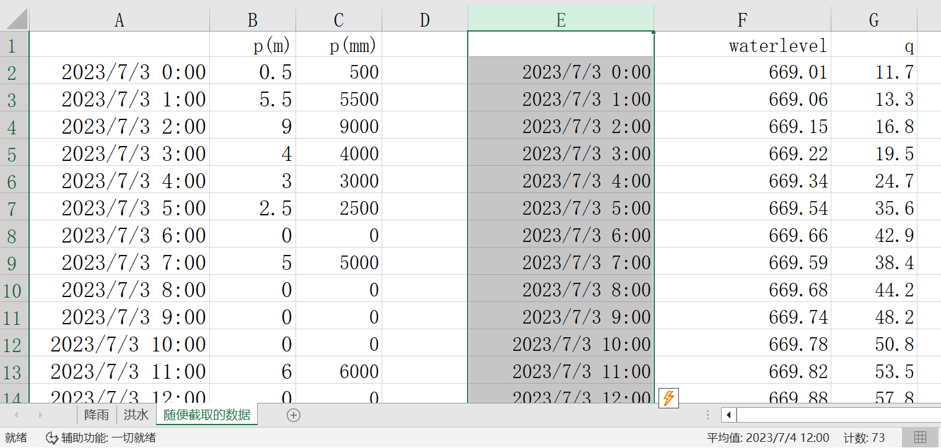Select column D header
Viewport: 941px width, 448px height.
tap(425, 20)
